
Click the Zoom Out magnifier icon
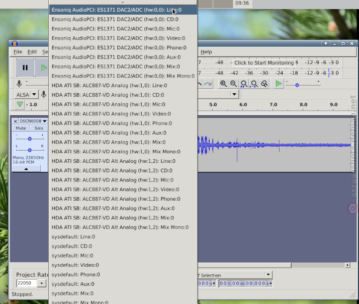coord(233,84)
